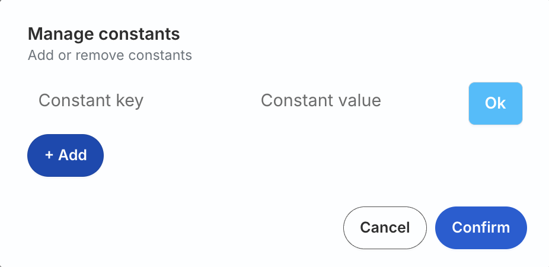Cancel the Manage constants dialog
Image resolution: width=549 pixels, height=267 pixels.
point(385,228)
